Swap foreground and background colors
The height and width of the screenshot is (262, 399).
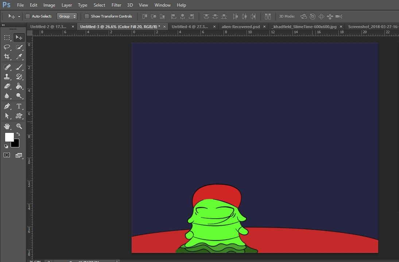coord(18,134)
